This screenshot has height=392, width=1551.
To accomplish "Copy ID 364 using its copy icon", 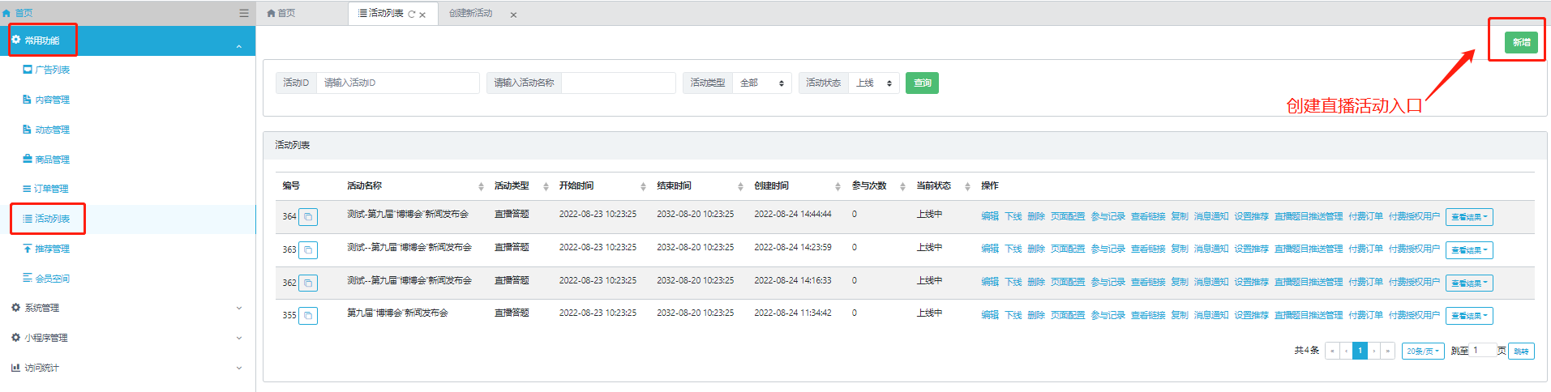I will pyautogui.click(x=308, y=217).
